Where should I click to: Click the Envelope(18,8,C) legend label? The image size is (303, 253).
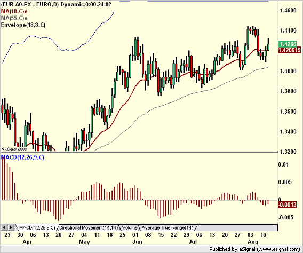coord(23,25)
